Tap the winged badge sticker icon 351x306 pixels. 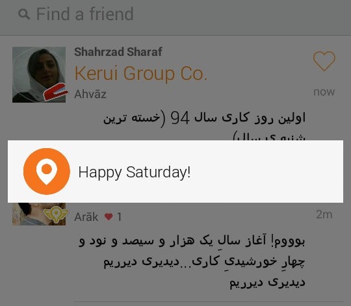click(55, 214)
